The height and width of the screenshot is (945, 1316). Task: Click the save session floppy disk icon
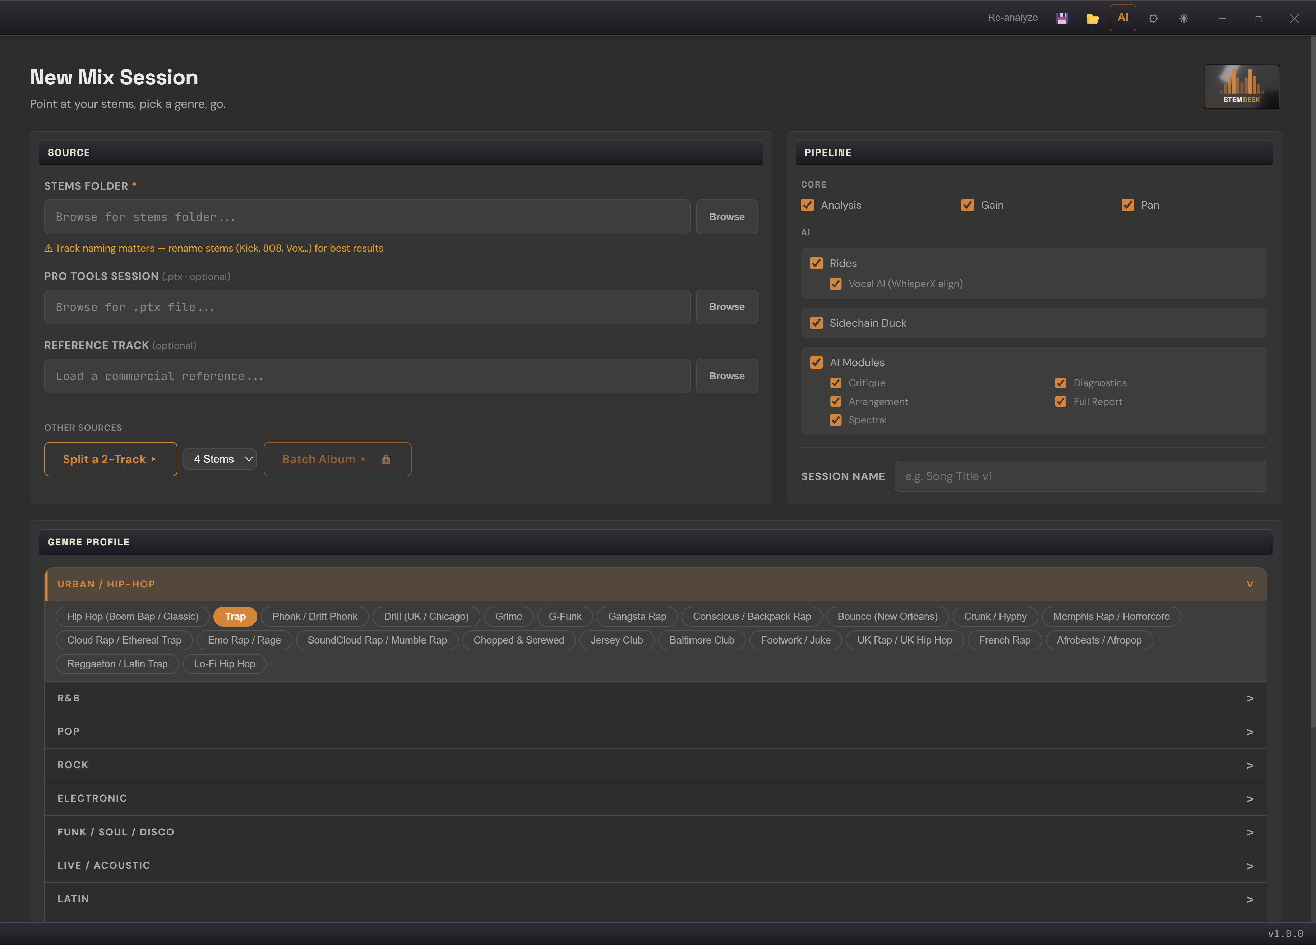[1062, 19]
